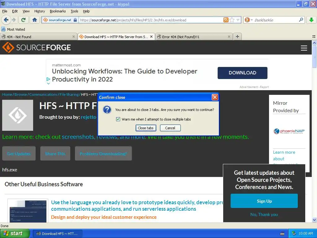Open 'Use the language you already love' link
Screen dimensions: 317x238
coord(137,206)
